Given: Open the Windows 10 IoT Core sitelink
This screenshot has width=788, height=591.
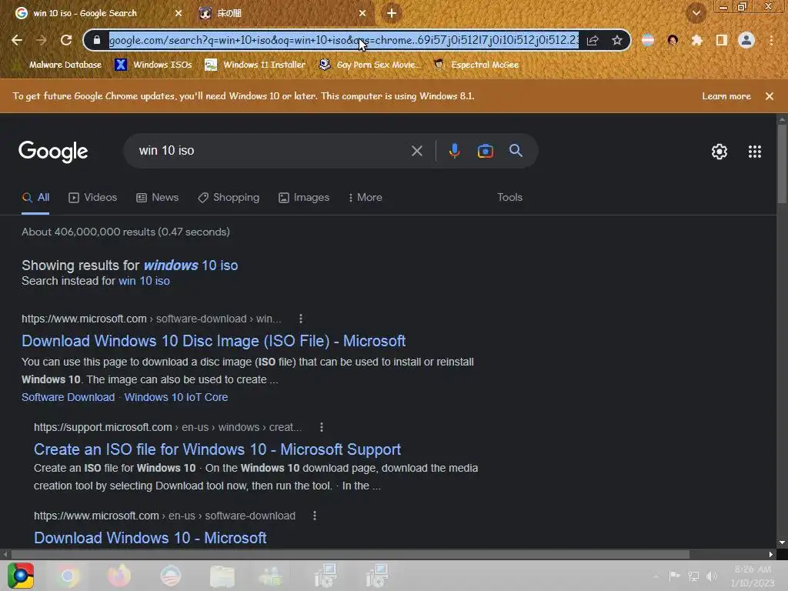Looking at the screenshot, I should point(176,397).
